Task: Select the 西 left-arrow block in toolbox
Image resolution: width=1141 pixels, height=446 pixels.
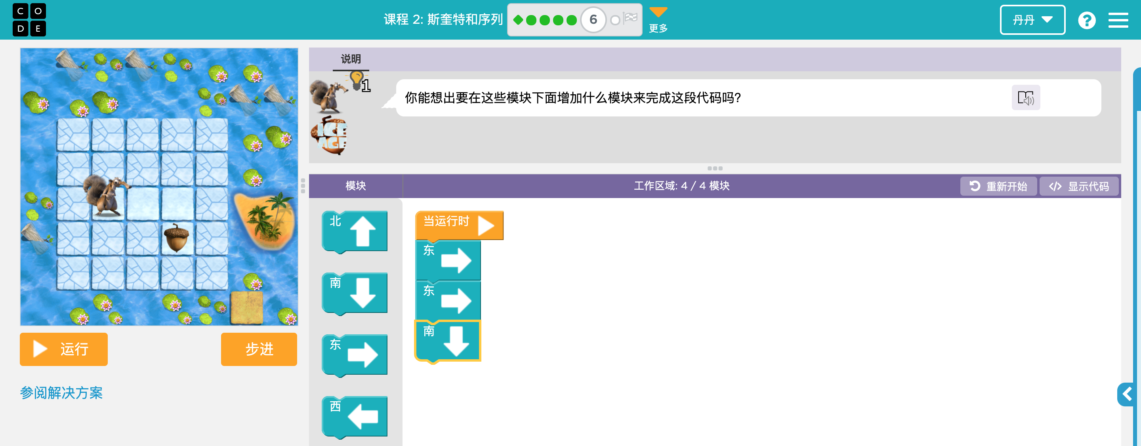Action: tap(355, 417)
